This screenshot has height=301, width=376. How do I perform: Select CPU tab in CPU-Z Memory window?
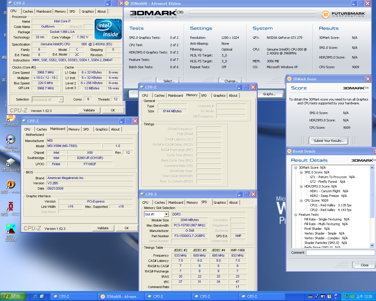pos(145,96)
